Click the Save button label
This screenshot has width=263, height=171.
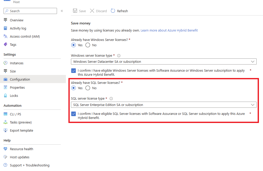pyautogui.click(x=82, y=11)
